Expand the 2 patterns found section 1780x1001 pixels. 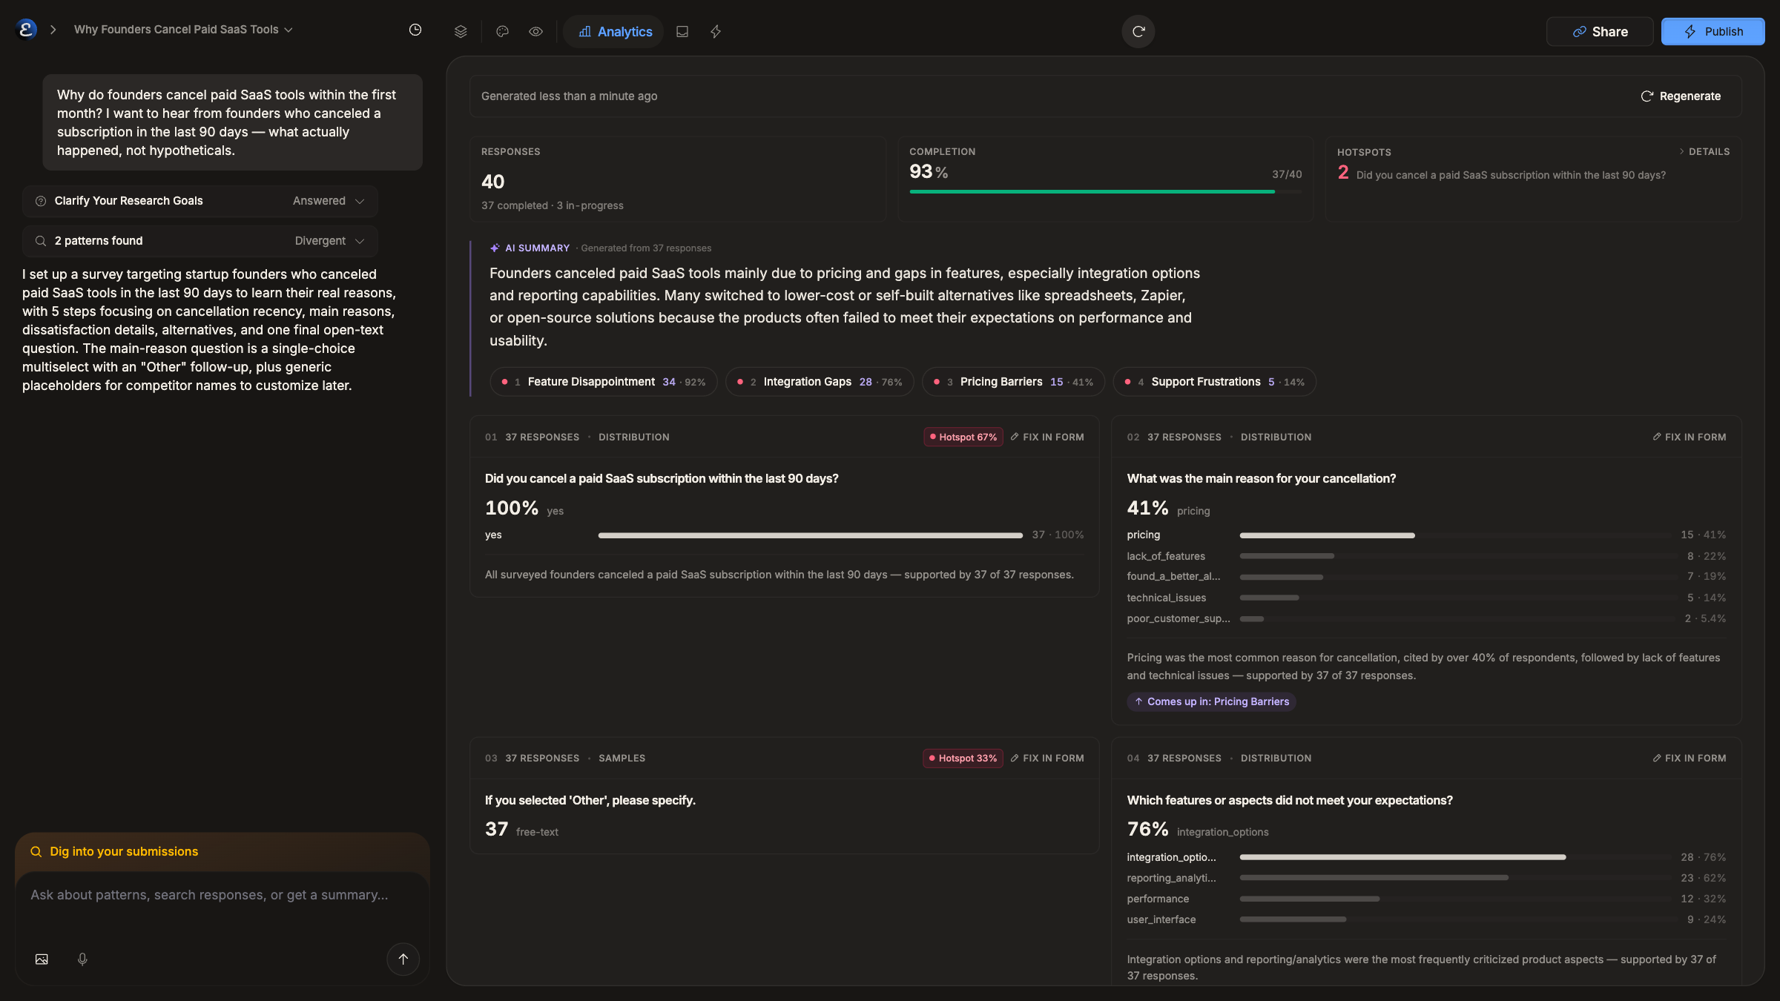click(x=200, y=241)
